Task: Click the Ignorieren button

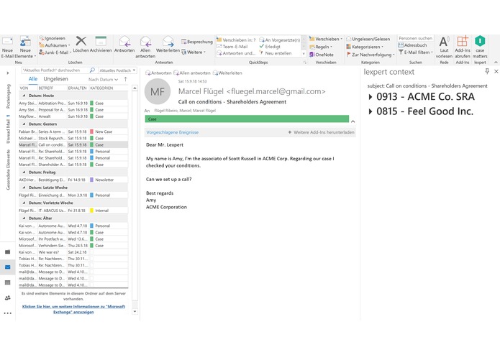Action: click(53, 38)
